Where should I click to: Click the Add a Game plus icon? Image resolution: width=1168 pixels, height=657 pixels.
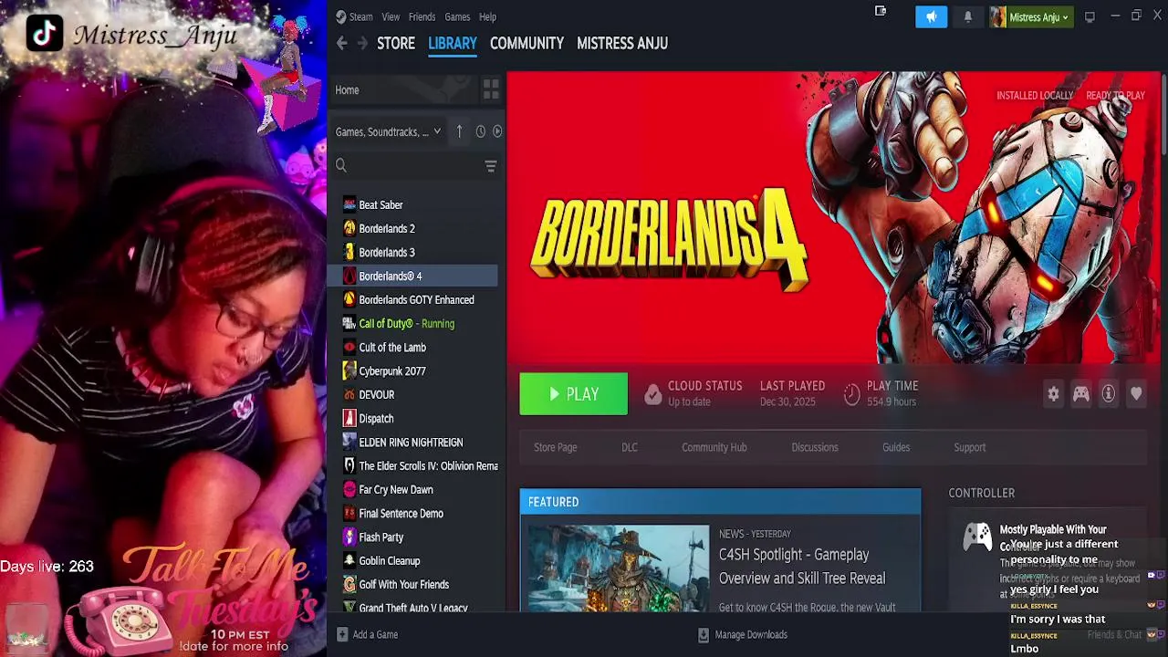click(x=342, y=634)
